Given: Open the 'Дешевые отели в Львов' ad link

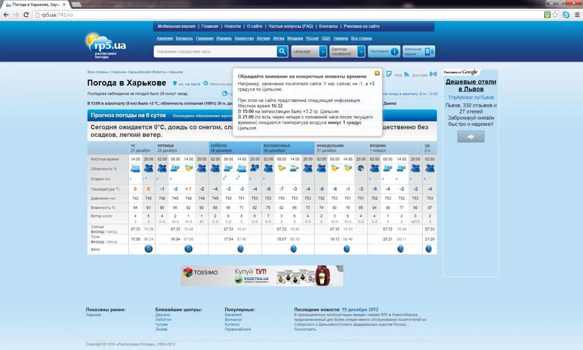Looking at the screenshot, I should coord(471,85).
